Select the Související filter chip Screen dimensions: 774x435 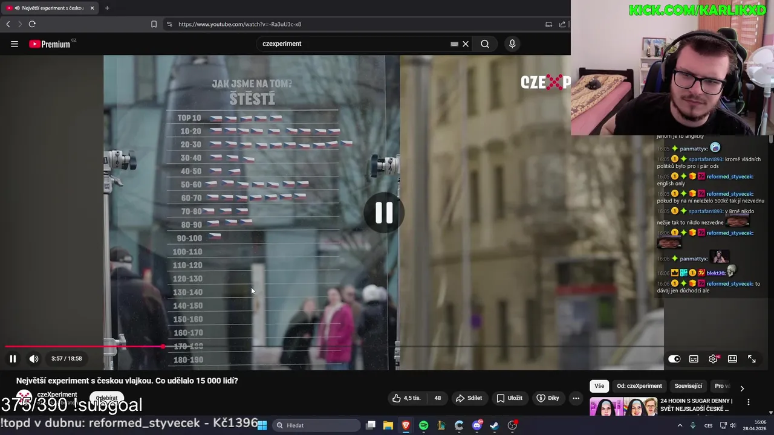tap(688, 386)
